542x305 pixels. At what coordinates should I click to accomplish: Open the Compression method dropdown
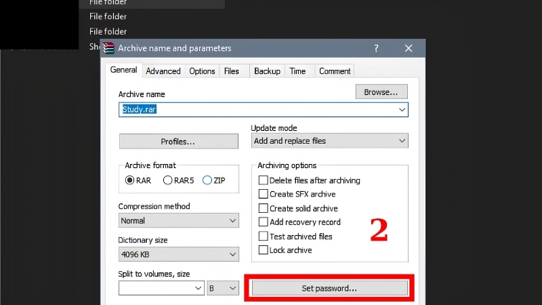tap(179, 221)
